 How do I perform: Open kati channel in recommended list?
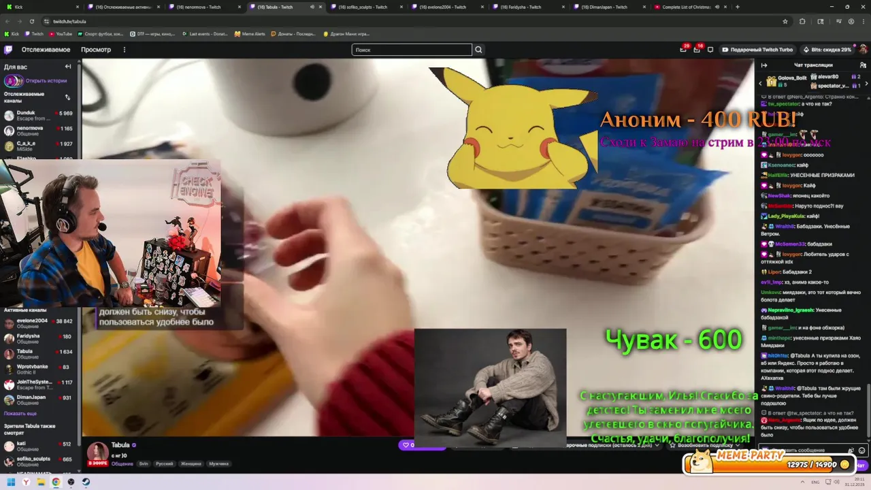39,446
